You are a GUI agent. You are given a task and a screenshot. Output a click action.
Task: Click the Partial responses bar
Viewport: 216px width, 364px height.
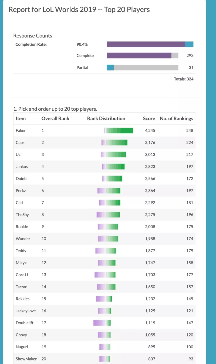(142, 67)
